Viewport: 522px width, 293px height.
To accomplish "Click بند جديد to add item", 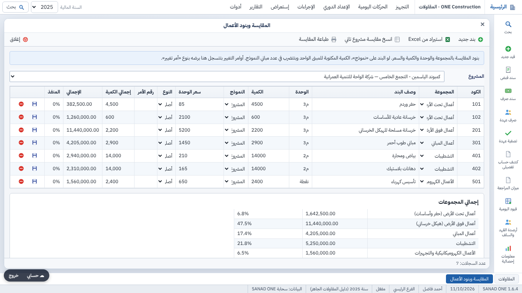I will (470, 39).
